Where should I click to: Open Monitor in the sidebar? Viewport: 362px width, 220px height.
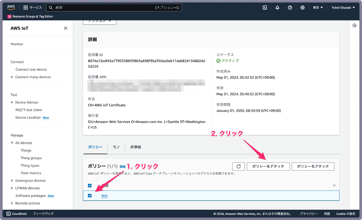click(x=17, y=44)
